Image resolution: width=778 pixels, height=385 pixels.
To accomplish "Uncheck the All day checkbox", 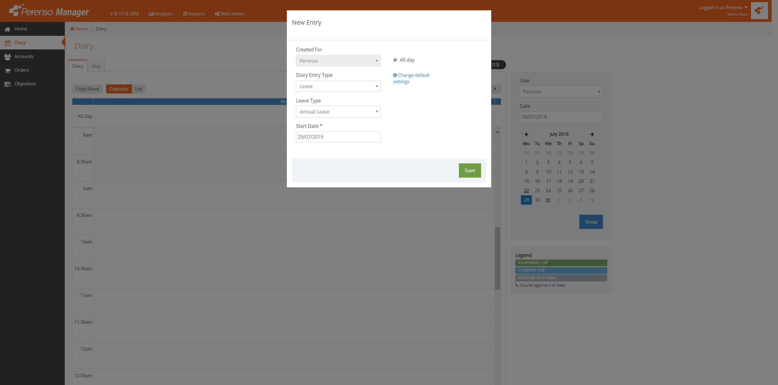I will point(395,60).
